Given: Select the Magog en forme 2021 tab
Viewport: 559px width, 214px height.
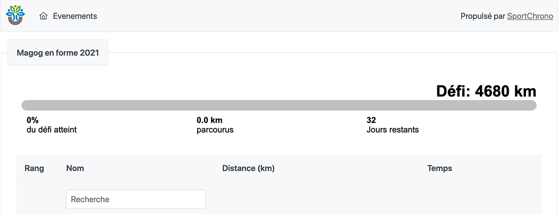Looking at the screenshot, I should click(x=58, y=53).
